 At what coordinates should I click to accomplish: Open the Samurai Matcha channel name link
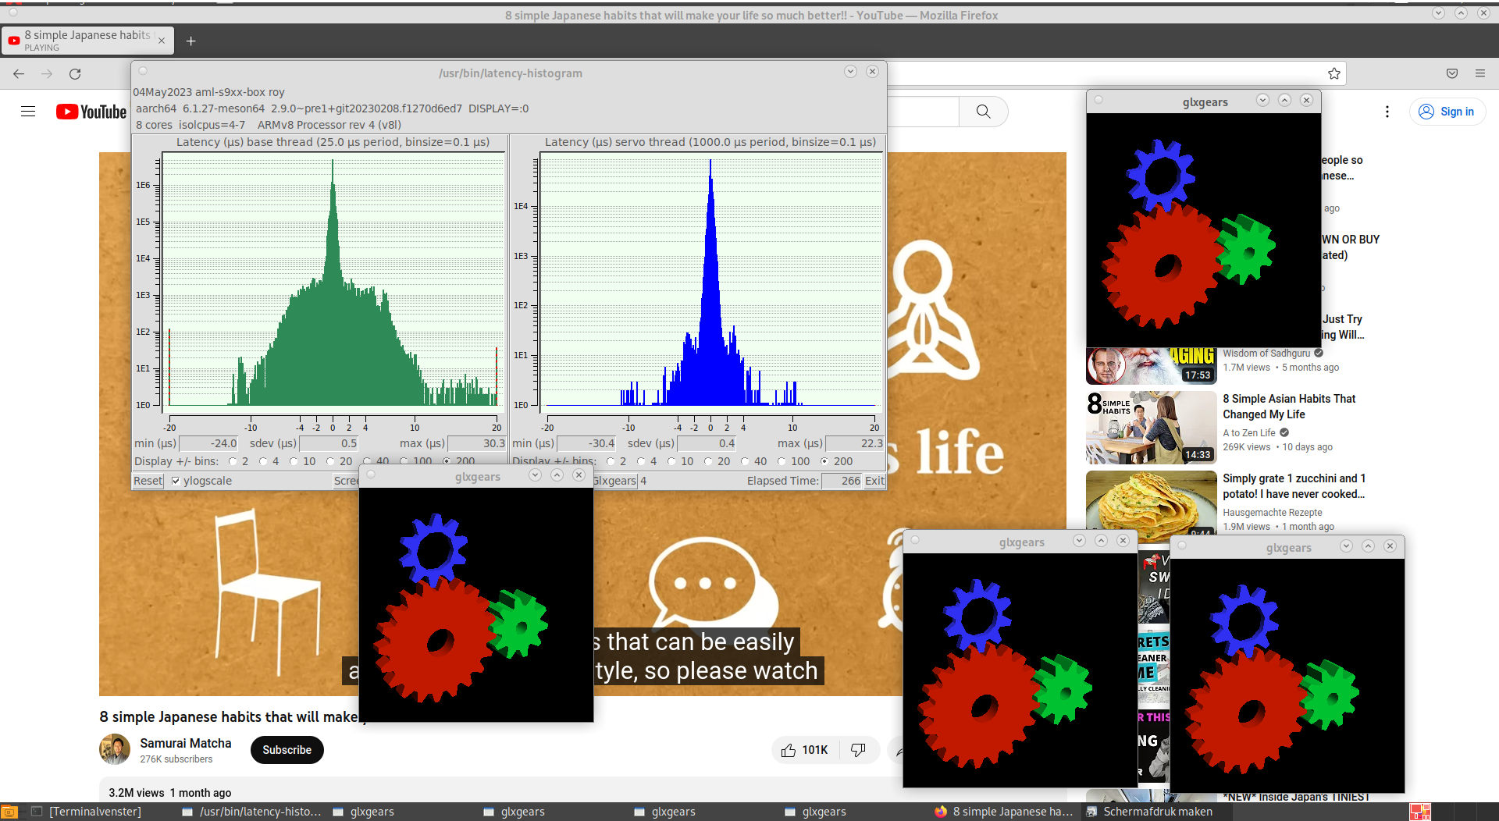point(186,743)
